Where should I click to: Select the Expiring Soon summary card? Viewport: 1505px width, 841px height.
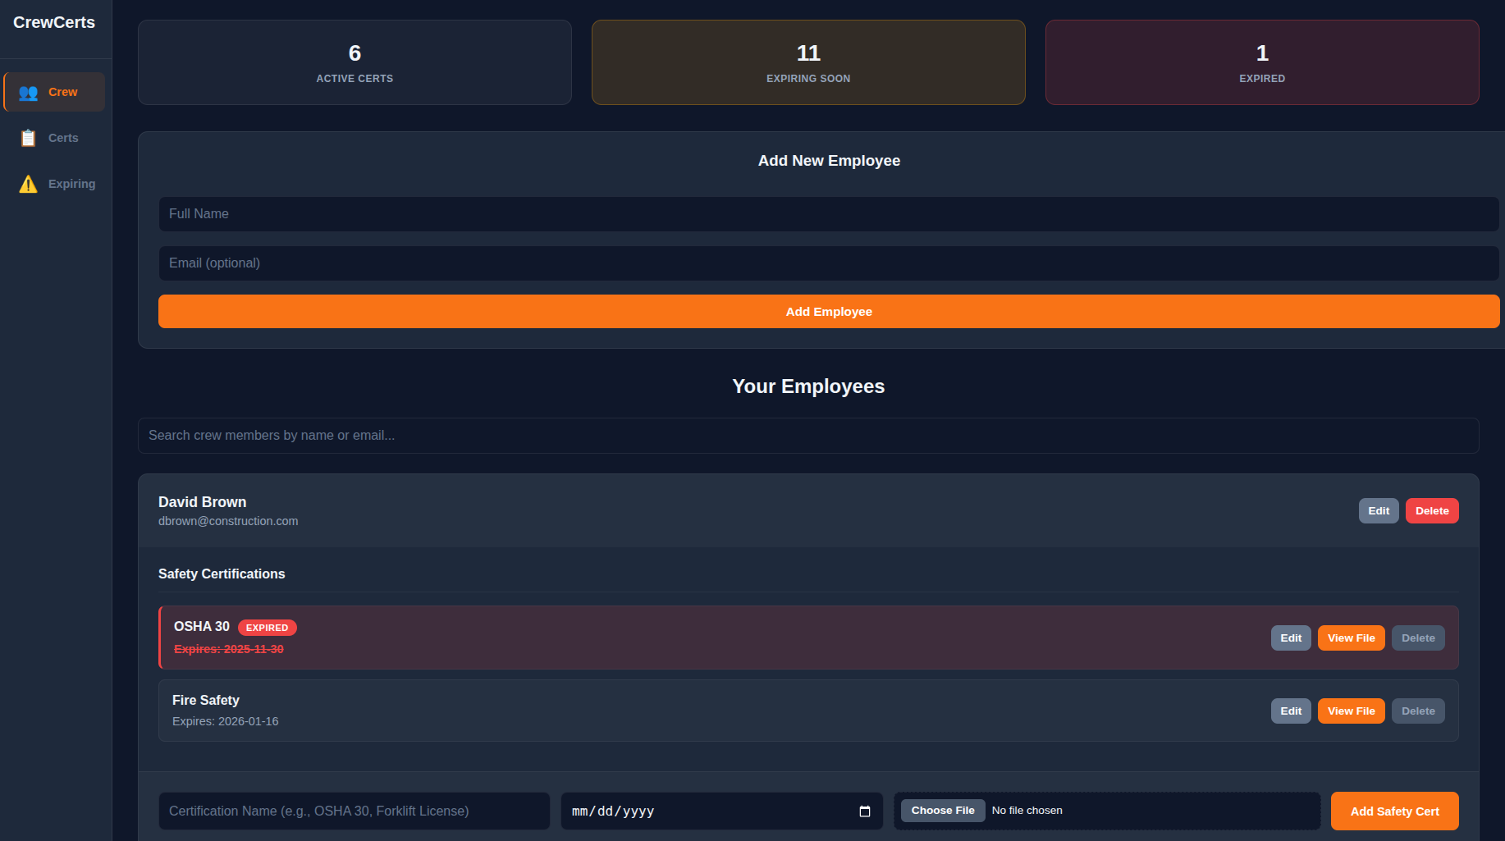pyautogui.click(x=807, y=62)
